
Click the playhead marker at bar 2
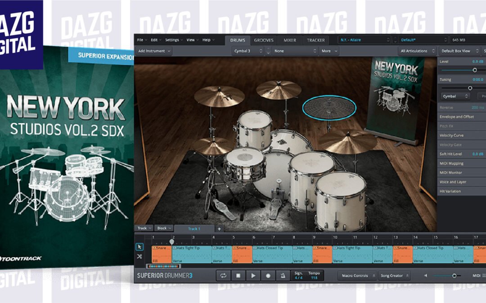pos(172,242)
